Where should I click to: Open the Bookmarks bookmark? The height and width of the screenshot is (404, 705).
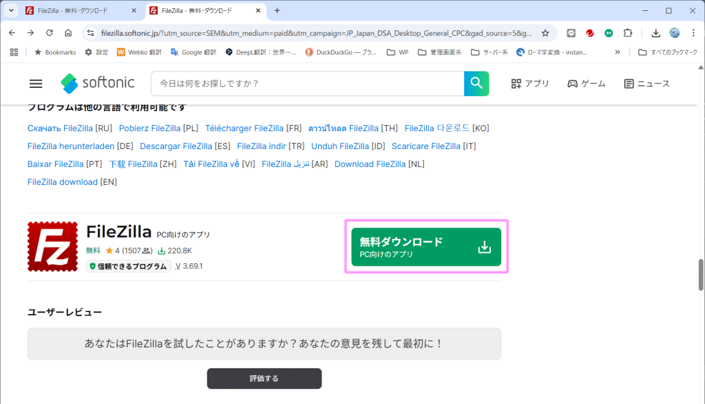click(x=55, y=52)
